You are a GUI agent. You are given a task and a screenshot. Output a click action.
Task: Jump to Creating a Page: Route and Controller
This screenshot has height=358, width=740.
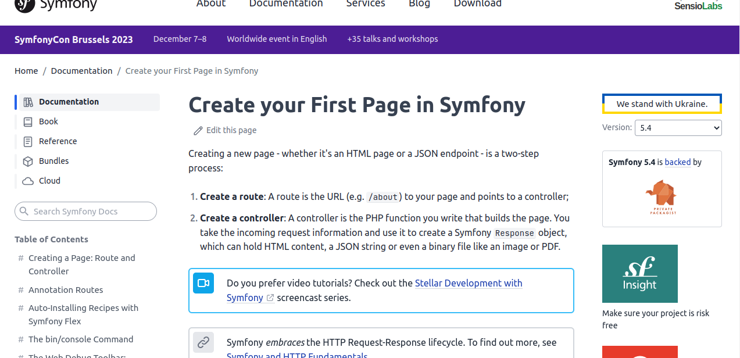coord(82,264)
